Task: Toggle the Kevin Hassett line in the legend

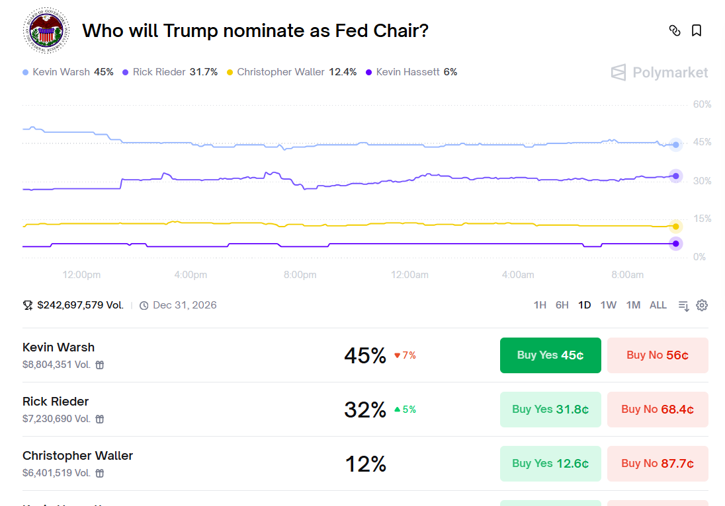Action: tap(417, 71)
